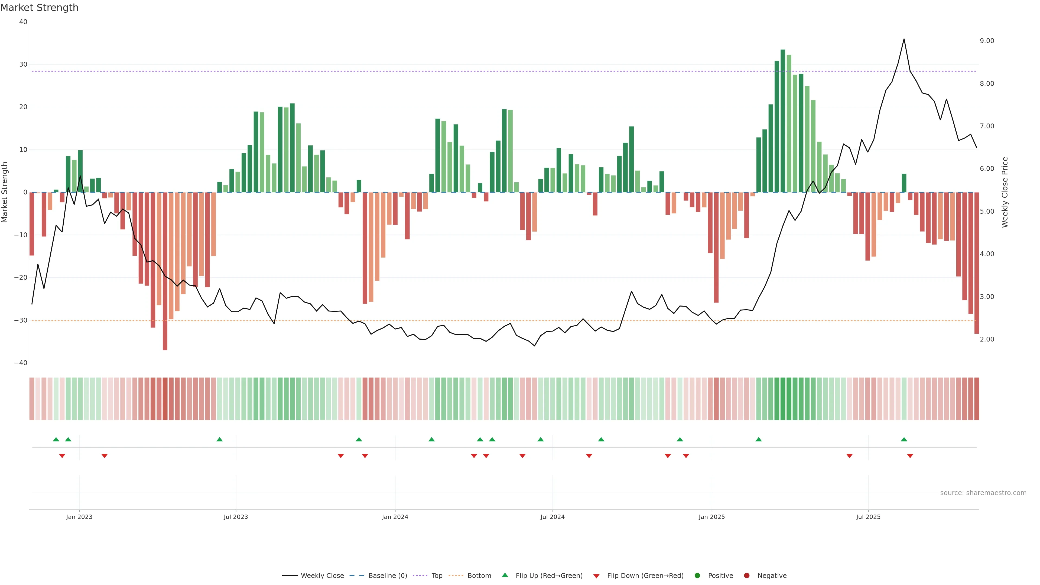The height and width of the screenshot is (585, 1040).
Task: Click the Weekly Close Price axis title
Action: tap(1005, 192)
